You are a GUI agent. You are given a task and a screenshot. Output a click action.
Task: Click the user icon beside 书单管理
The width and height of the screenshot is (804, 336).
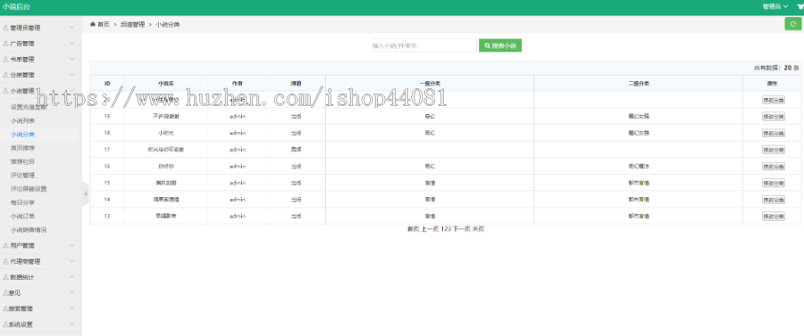[5, 60]
